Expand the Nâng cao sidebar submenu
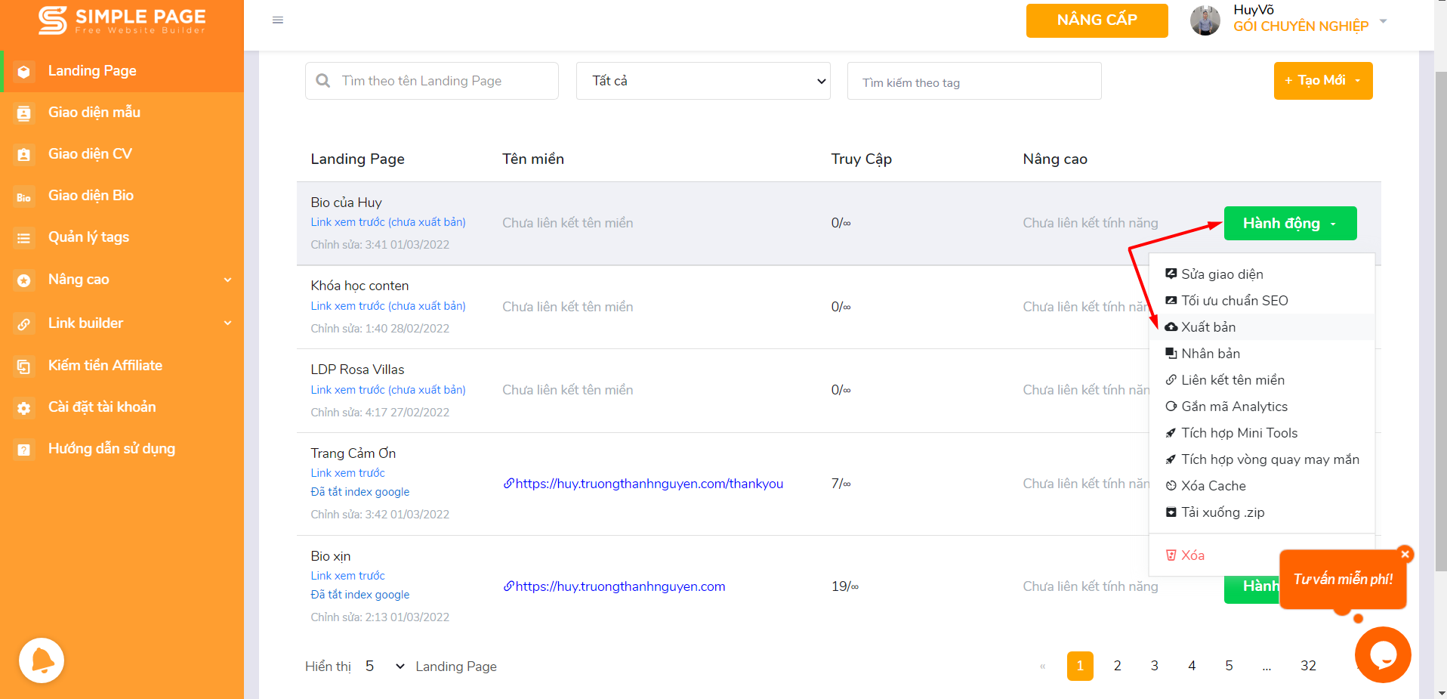The width and height of the screenshot is (1447, 699). (x=227, y=280)
